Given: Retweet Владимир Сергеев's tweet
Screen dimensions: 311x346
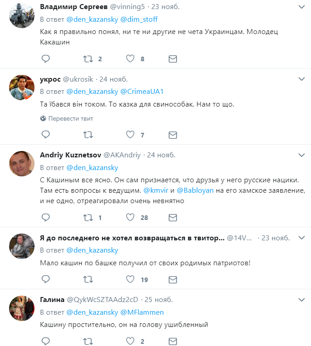Looking at the screenshot, I should 88,59.
